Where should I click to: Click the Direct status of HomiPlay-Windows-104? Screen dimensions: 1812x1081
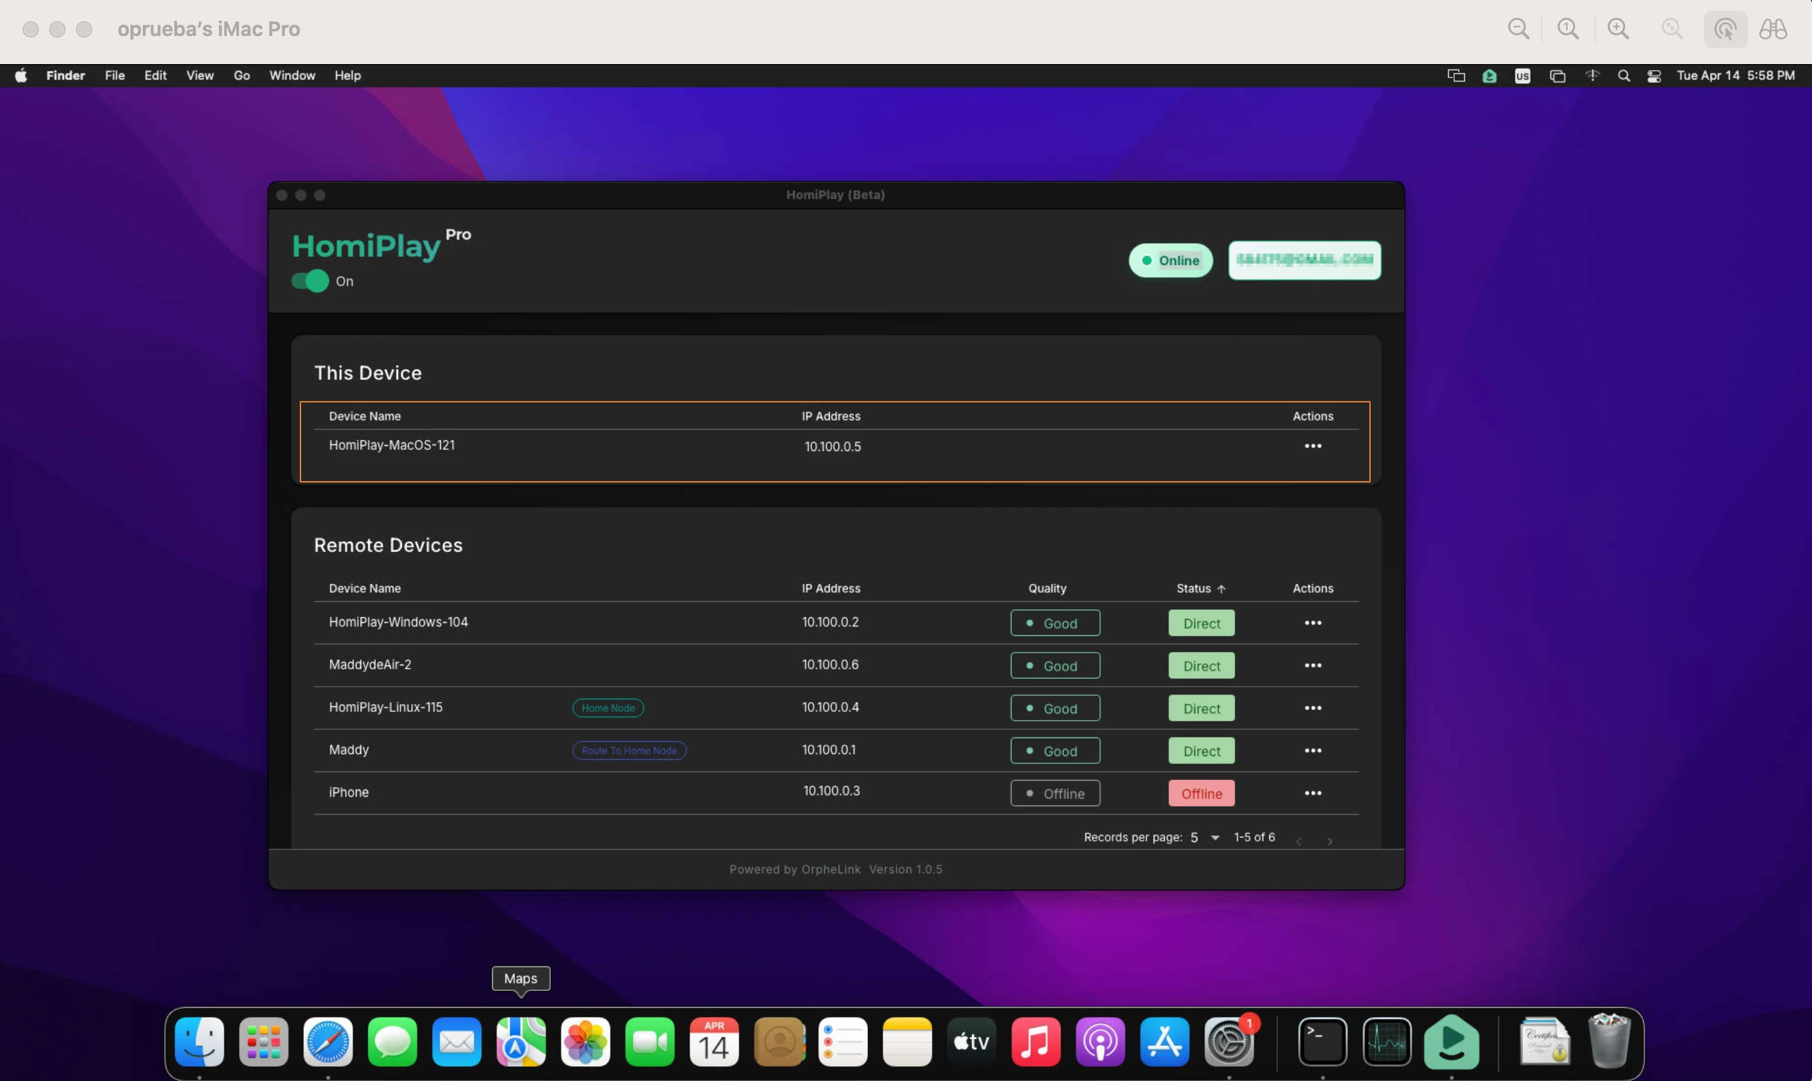coord(1201,623)
